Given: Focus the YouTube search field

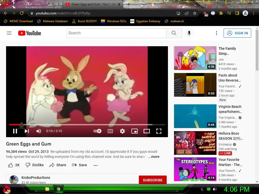Looking at the screenshot, I should [116, 33].
